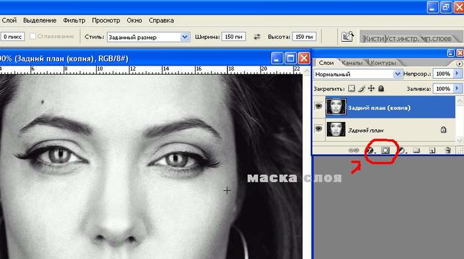Switch to the Слои tab
Image resolution: width=464 pixels, height=259 pixels.
click(x=326, y=63)
